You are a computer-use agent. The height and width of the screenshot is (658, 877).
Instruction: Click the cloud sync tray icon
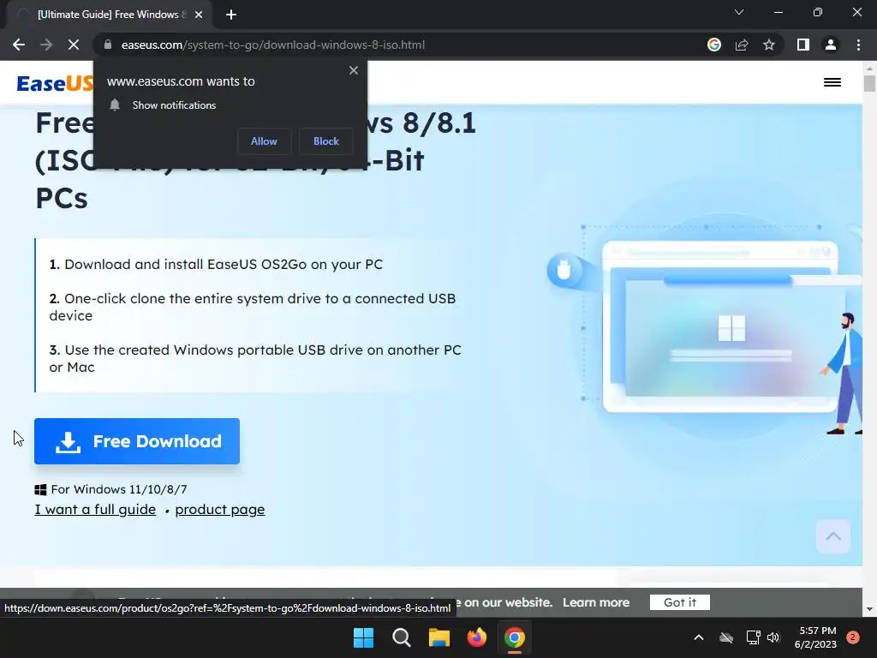pyautogui.click(x=726, y=637)
